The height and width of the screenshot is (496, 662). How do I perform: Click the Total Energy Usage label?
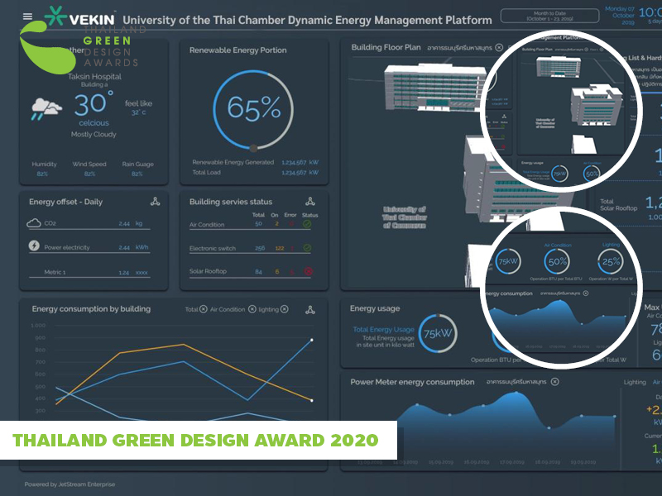(x=383, y=329)
